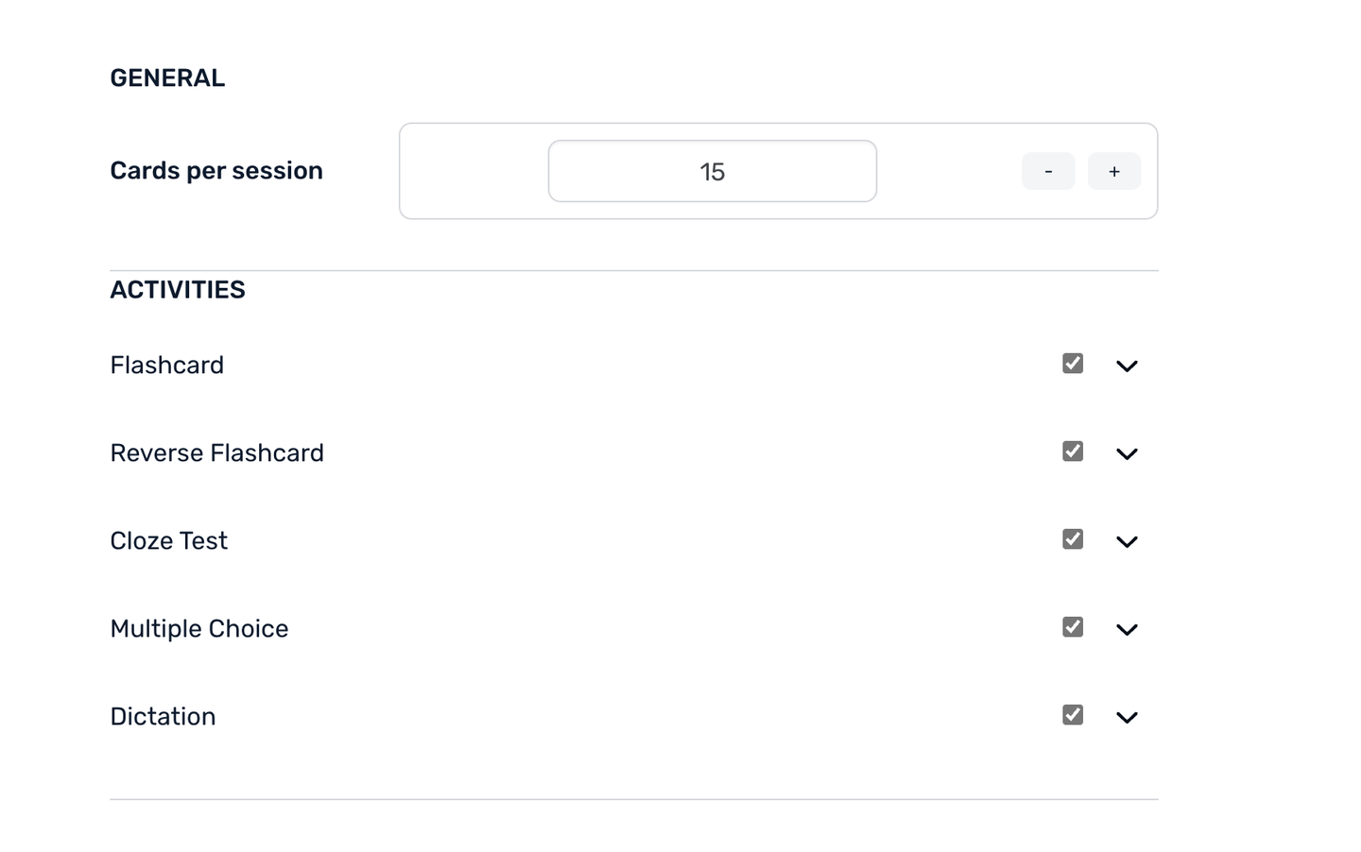
Task: Click the Dictation activity label
Action: click(x=163, y=717)
